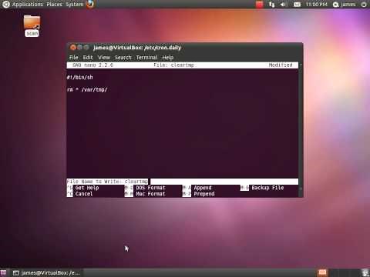This screenshot has height=277, width=370.
Task: Click the Append shortcut
Action: coord(197,188)
